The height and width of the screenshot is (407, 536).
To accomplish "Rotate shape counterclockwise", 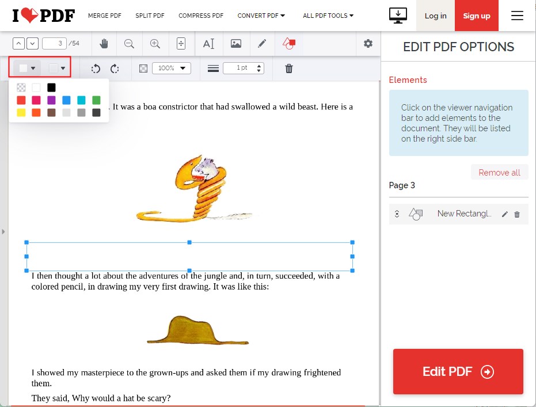I will (96, 69).
